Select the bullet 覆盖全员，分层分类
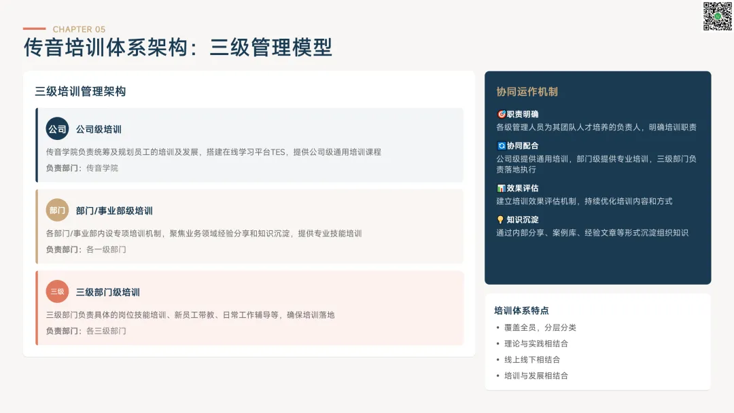The width and height of the screenshot is (734, 413). point(540,327)
